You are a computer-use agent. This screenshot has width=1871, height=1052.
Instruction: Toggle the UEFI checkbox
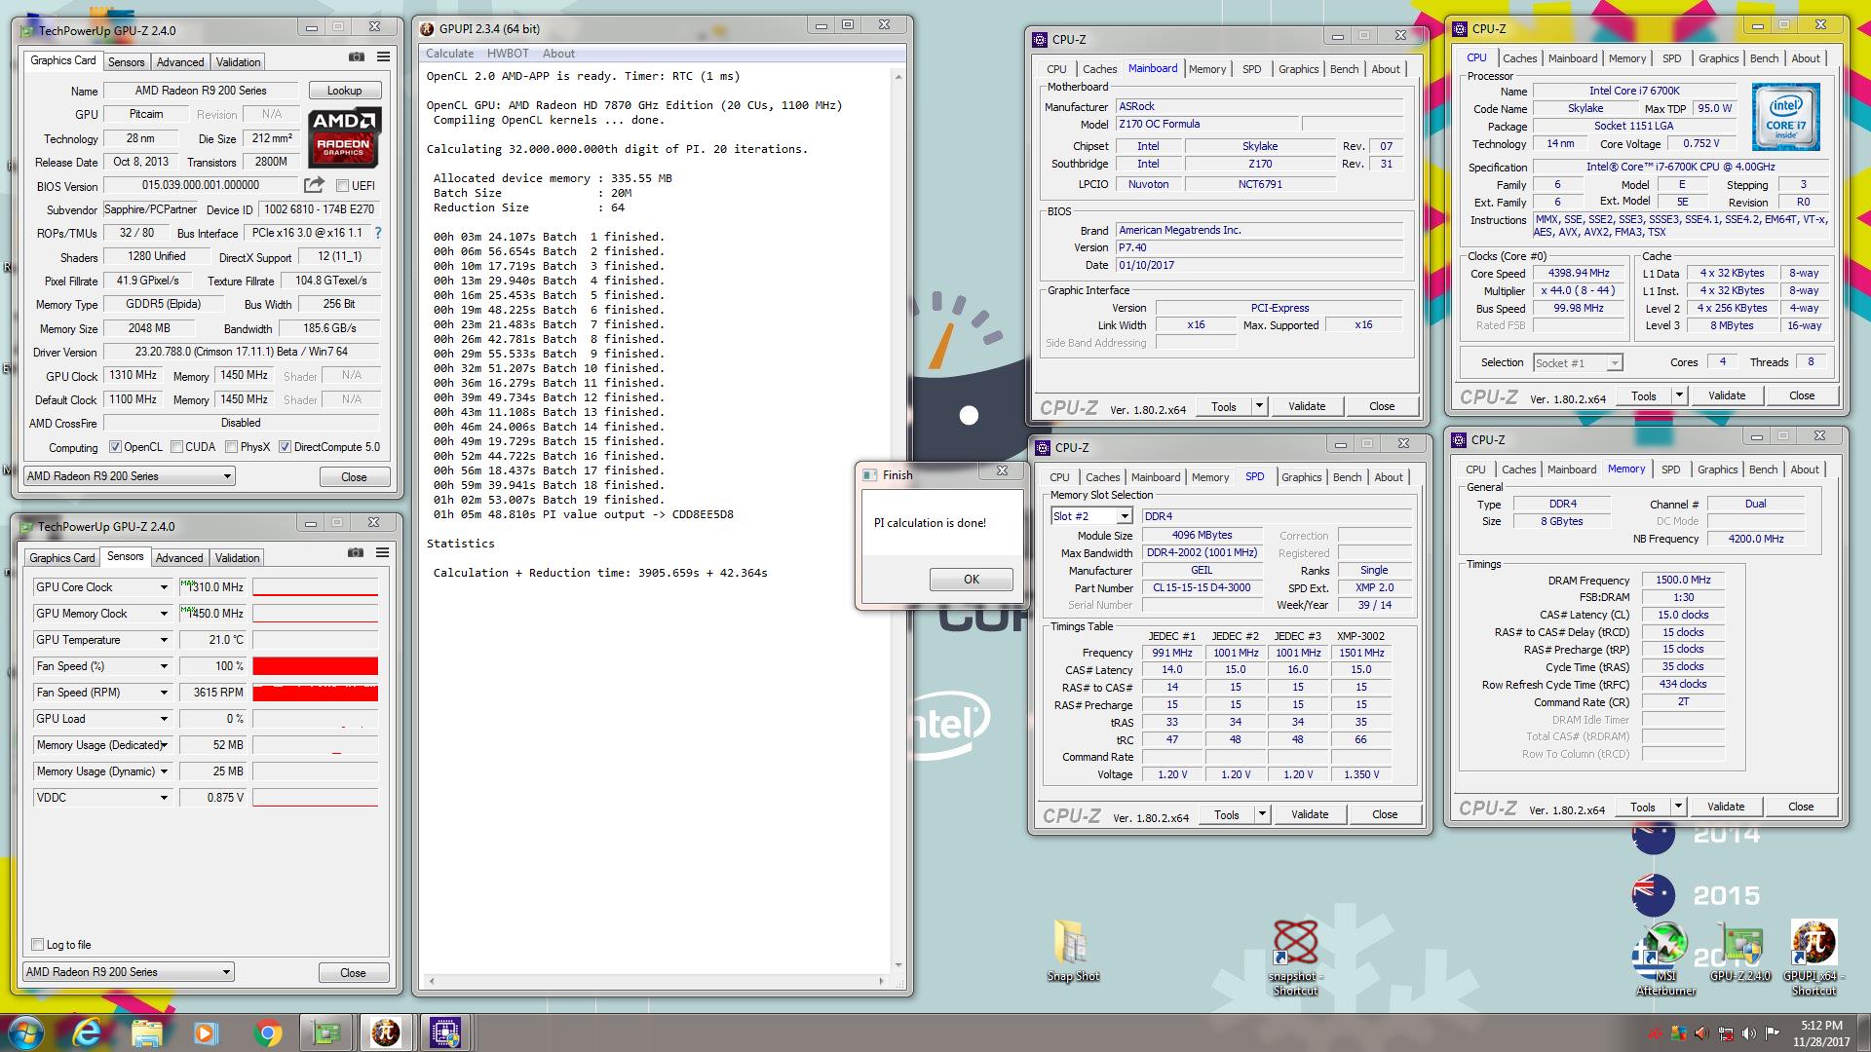(x=342, y=185)
